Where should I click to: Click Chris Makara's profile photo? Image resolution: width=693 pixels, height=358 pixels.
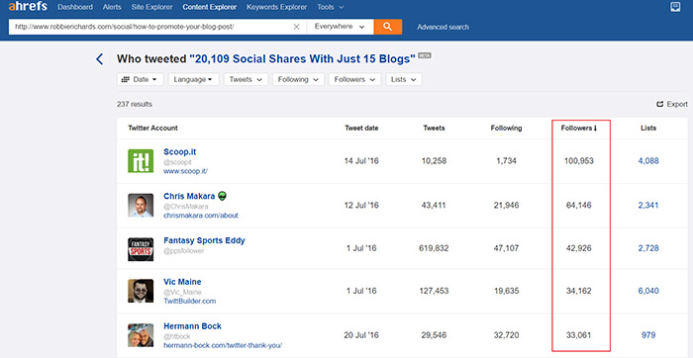141,205
